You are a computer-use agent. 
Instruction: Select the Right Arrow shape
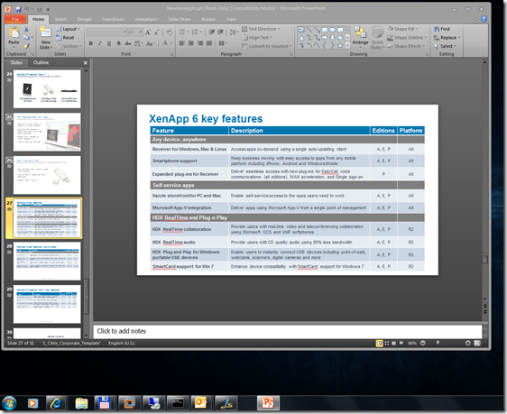coord(325,38)
